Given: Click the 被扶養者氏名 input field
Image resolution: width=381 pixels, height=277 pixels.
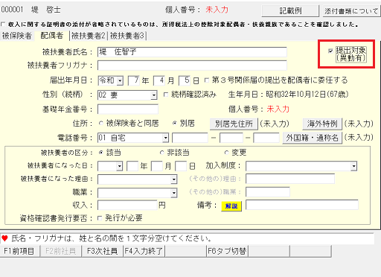Looking at the screenshot, I should click(192, 52).
